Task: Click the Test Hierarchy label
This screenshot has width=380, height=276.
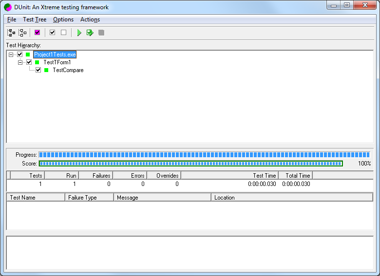Action: (23, 45)
